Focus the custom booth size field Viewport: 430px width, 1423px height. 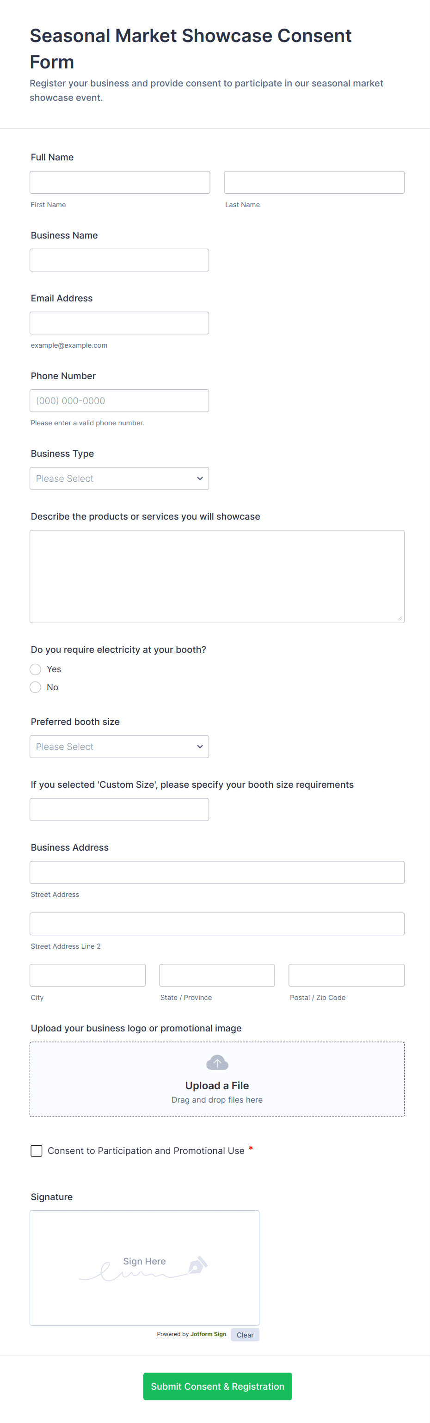[x=119, y=810]
